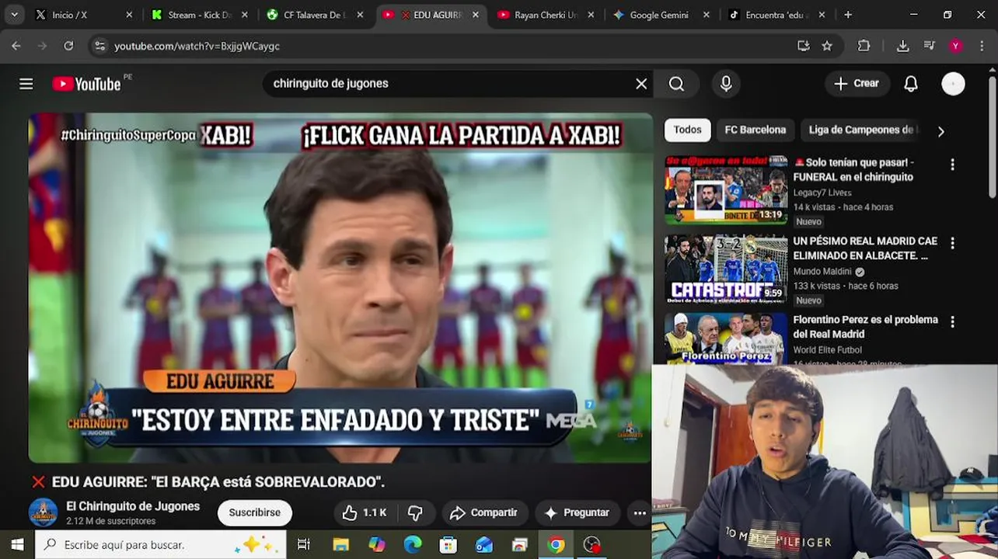Viewport: 998px width, 559px height.
Task: Click the main video player
Action: pos(340,288)
